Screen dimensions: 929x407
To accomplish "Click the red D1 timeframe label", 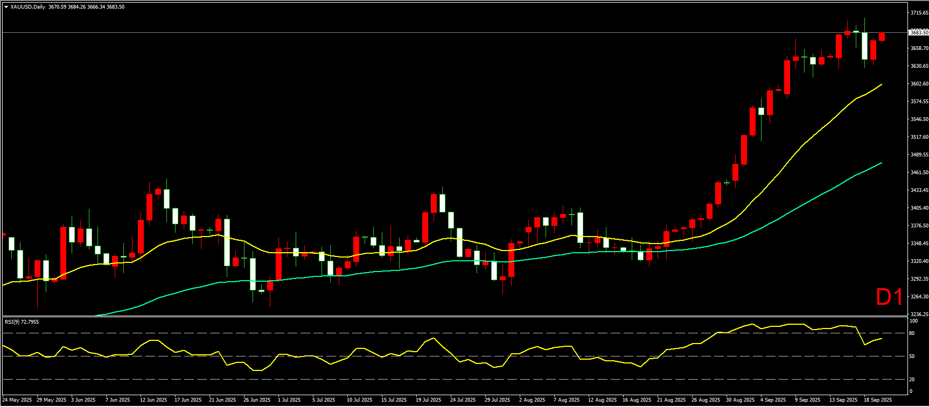I will tap(889, 297).
